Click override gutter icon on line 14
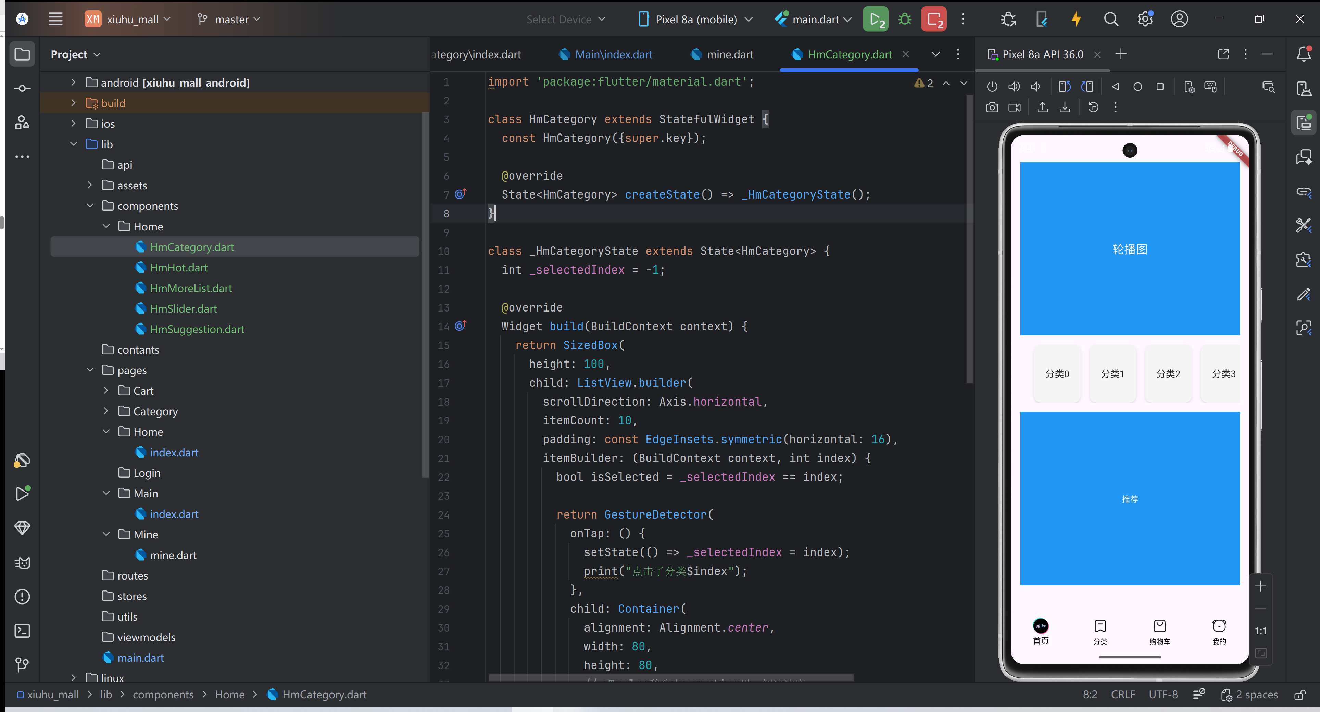The width and height of the screenshot is (1320, 712). pyautogui.click(x=460, y=326)
